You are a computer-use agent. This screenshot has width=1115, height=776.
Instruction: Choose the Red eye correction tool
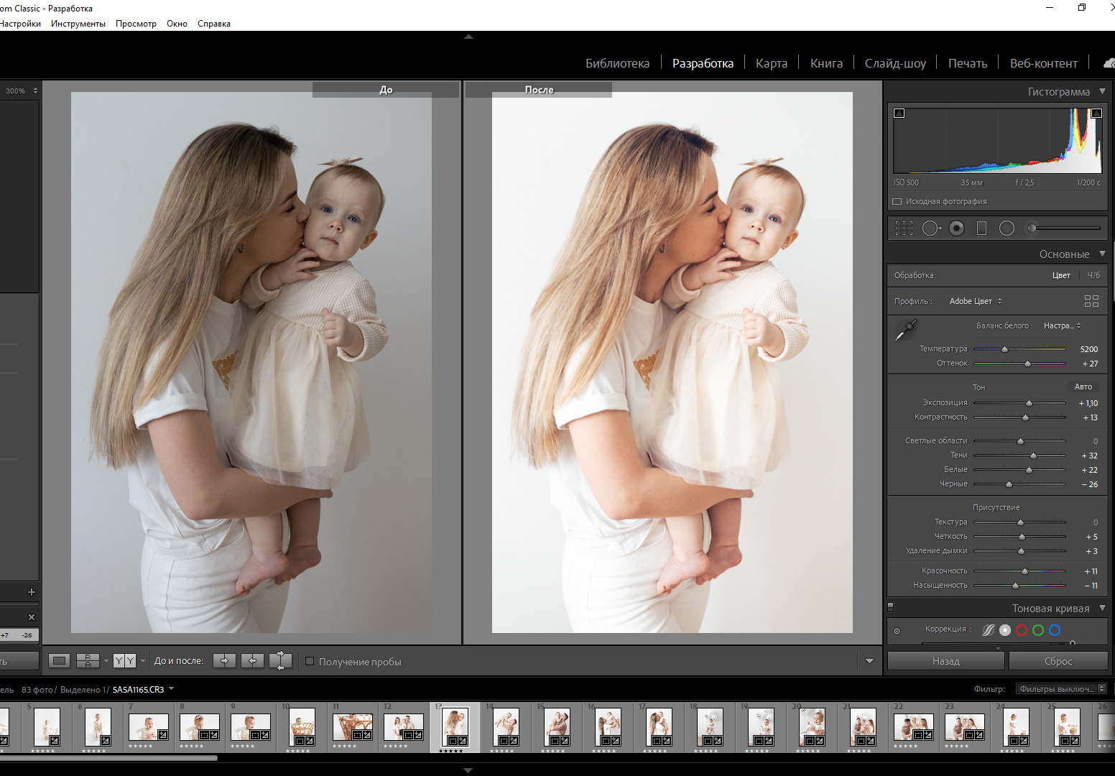956,228
